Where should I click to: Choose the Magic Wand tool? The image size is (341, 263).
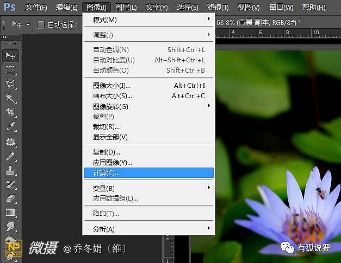click(x=10, y=98)
